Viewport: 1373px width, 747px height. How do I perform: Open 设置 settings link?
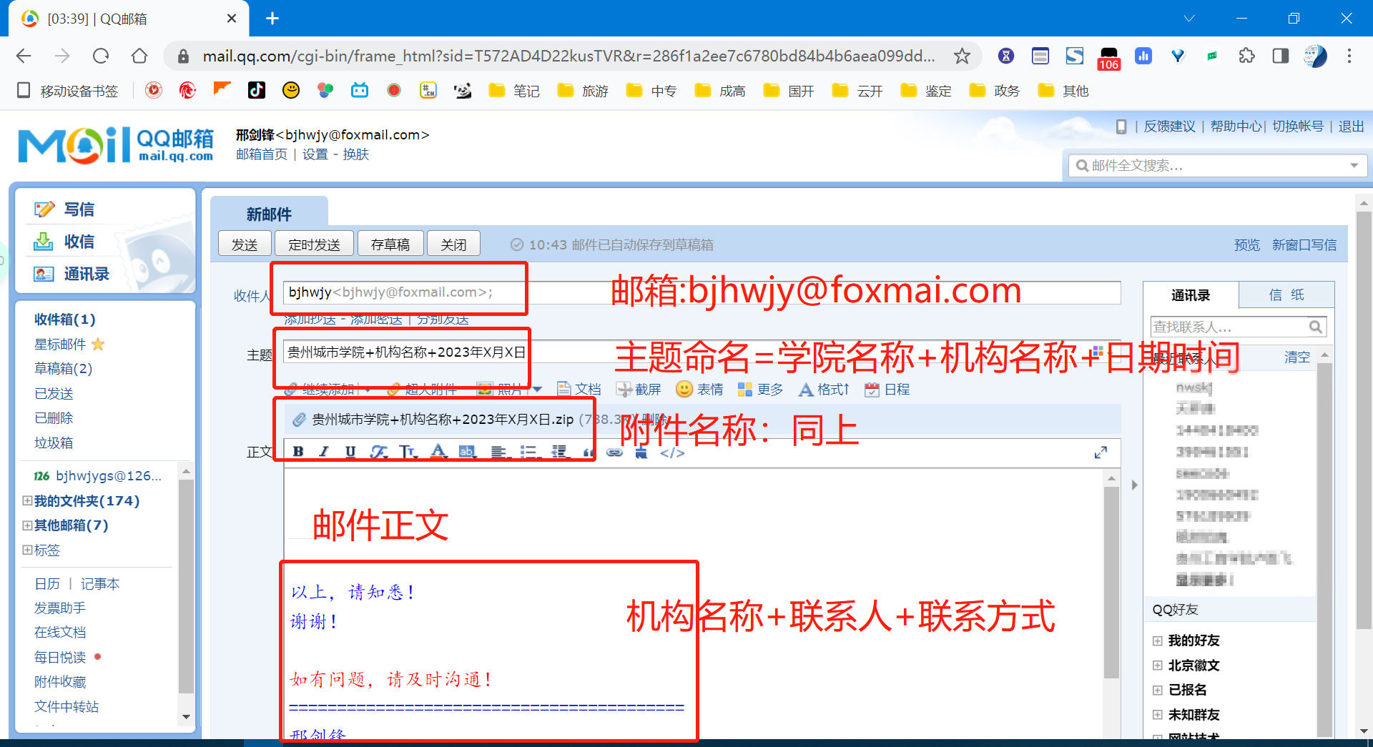(315, 154)
